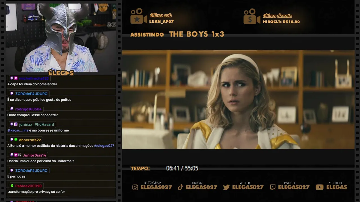Viewport: 360px width, 202px height.
Task: Click the webcam feed of the streamer
Action: tap(61, 38)
